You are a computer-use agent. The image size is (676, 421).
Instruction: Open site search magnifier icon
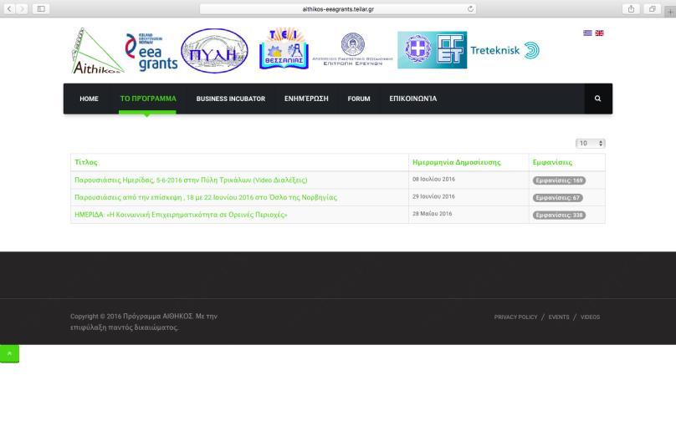click(597, 99)
